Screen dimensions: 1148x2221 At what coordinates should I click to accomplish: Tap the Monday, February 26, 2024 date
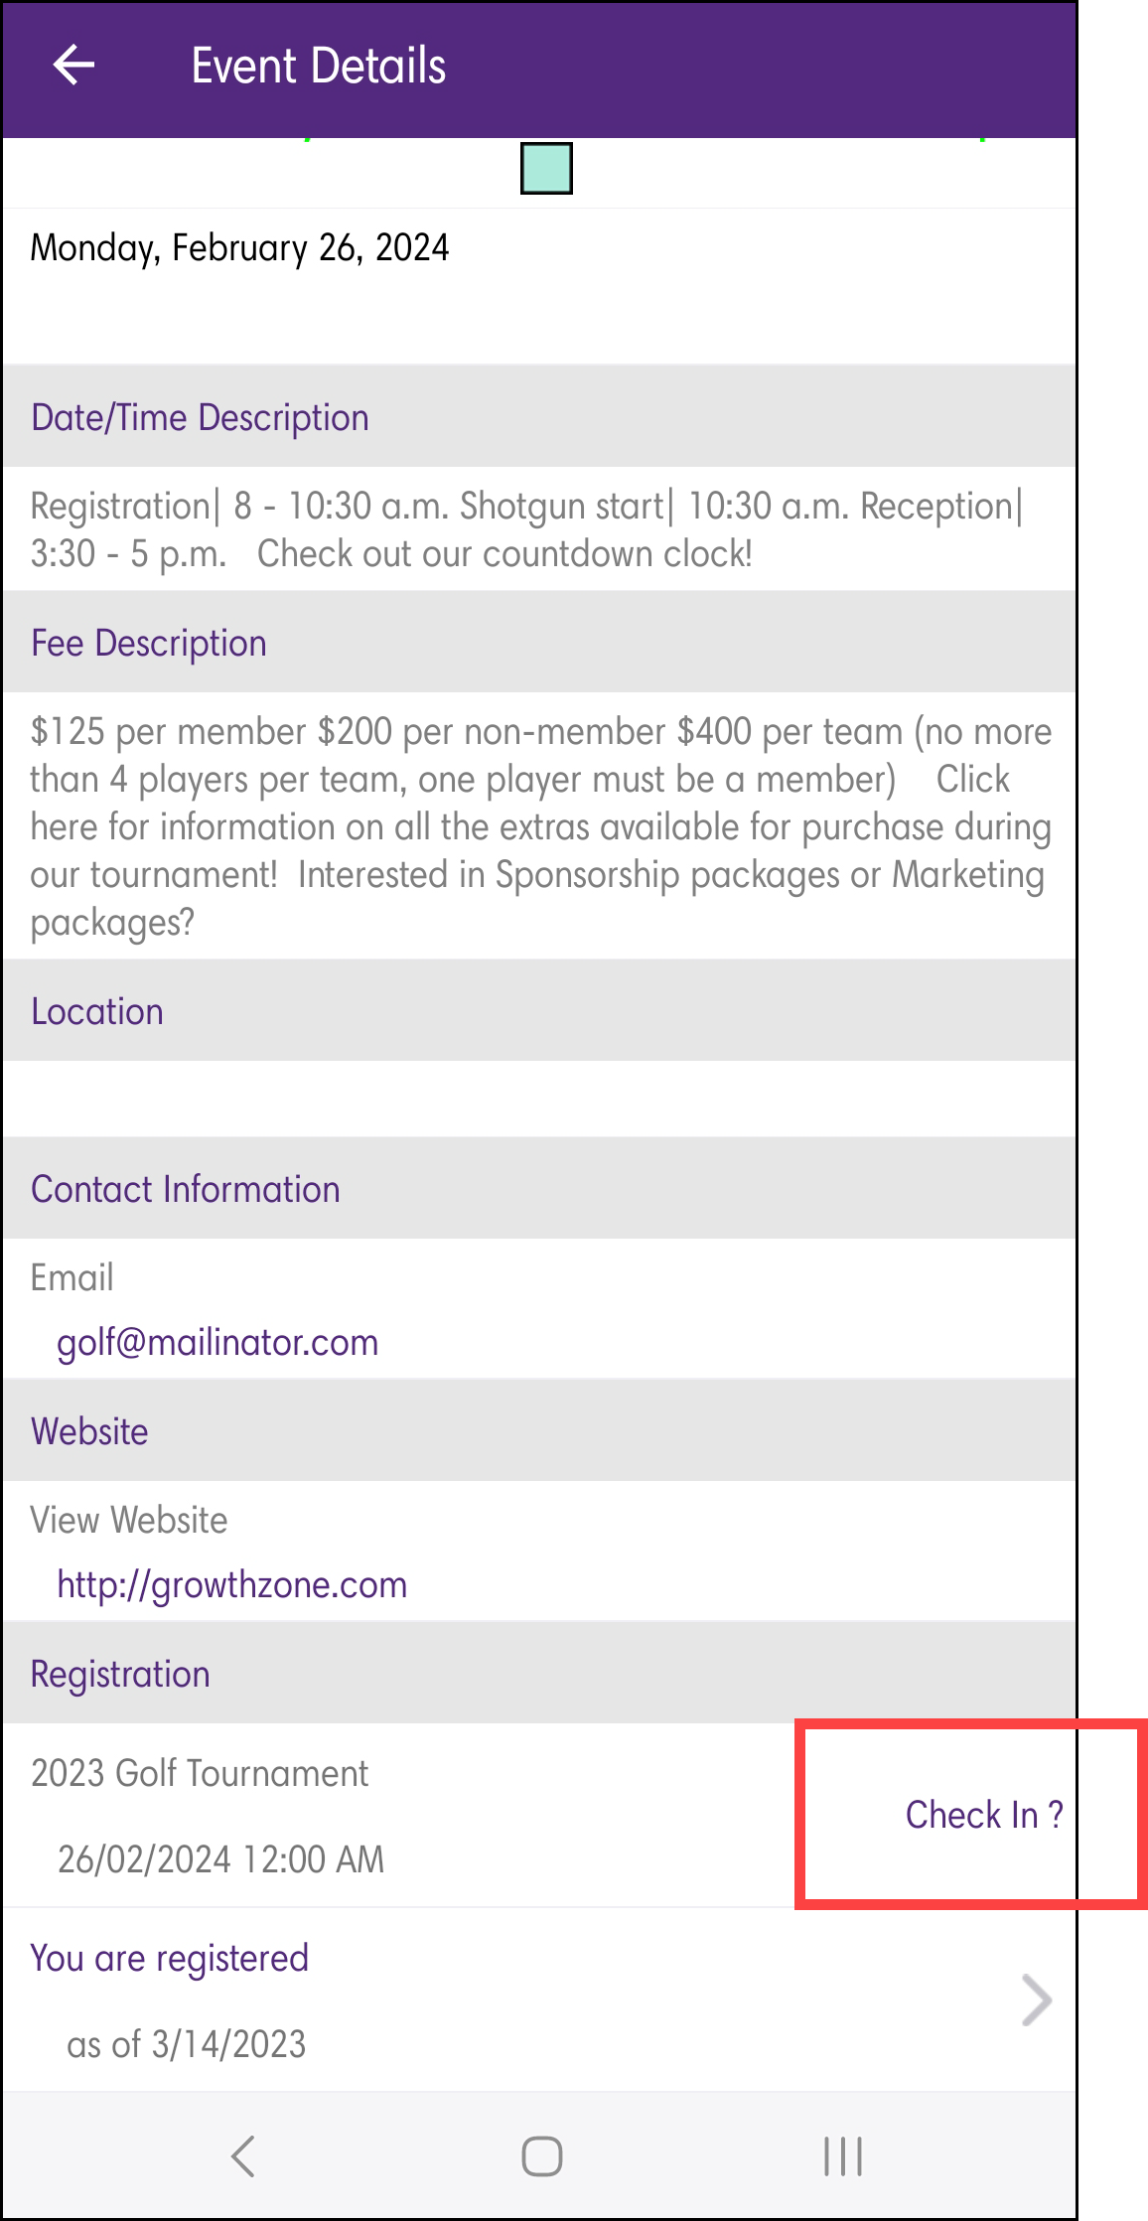coord(239,247)
